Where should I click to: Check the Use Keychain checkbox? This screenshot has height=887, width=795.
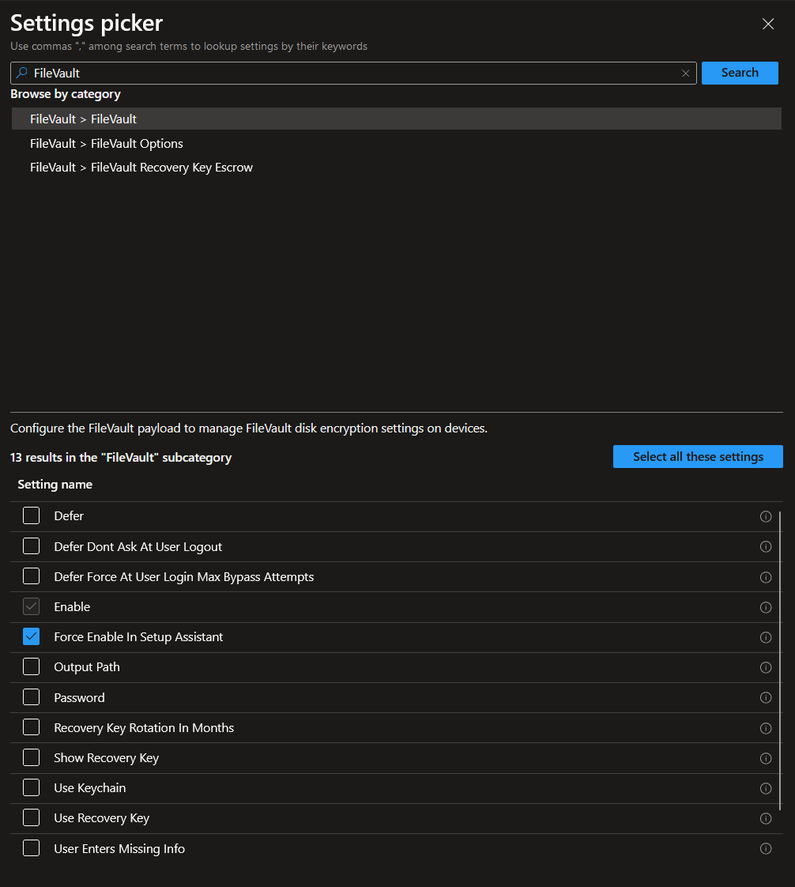[31, 787]
